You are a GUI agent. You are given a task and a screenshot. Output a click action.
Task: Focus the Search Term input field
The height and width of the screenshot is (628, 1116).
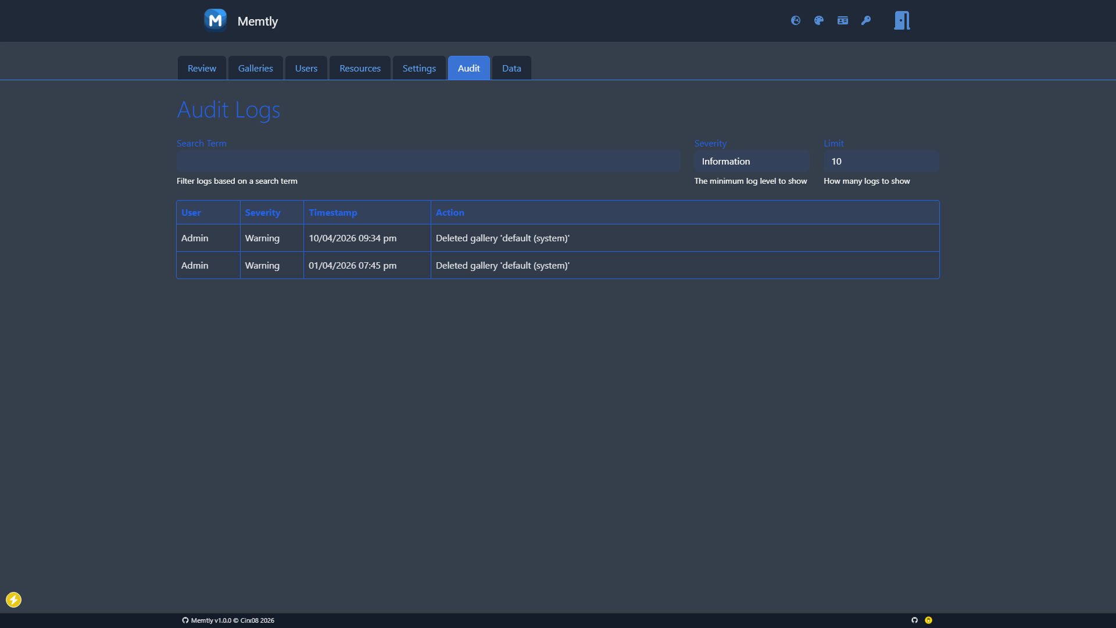coord(428,161)
